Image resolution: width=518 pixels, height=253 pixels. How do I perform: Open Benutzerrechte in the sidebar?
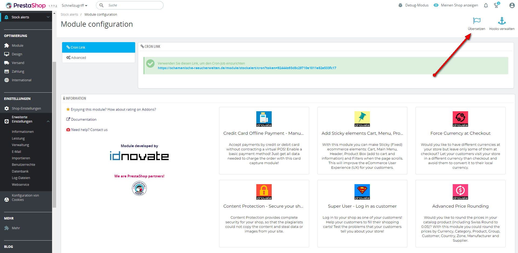coord(23,165)
